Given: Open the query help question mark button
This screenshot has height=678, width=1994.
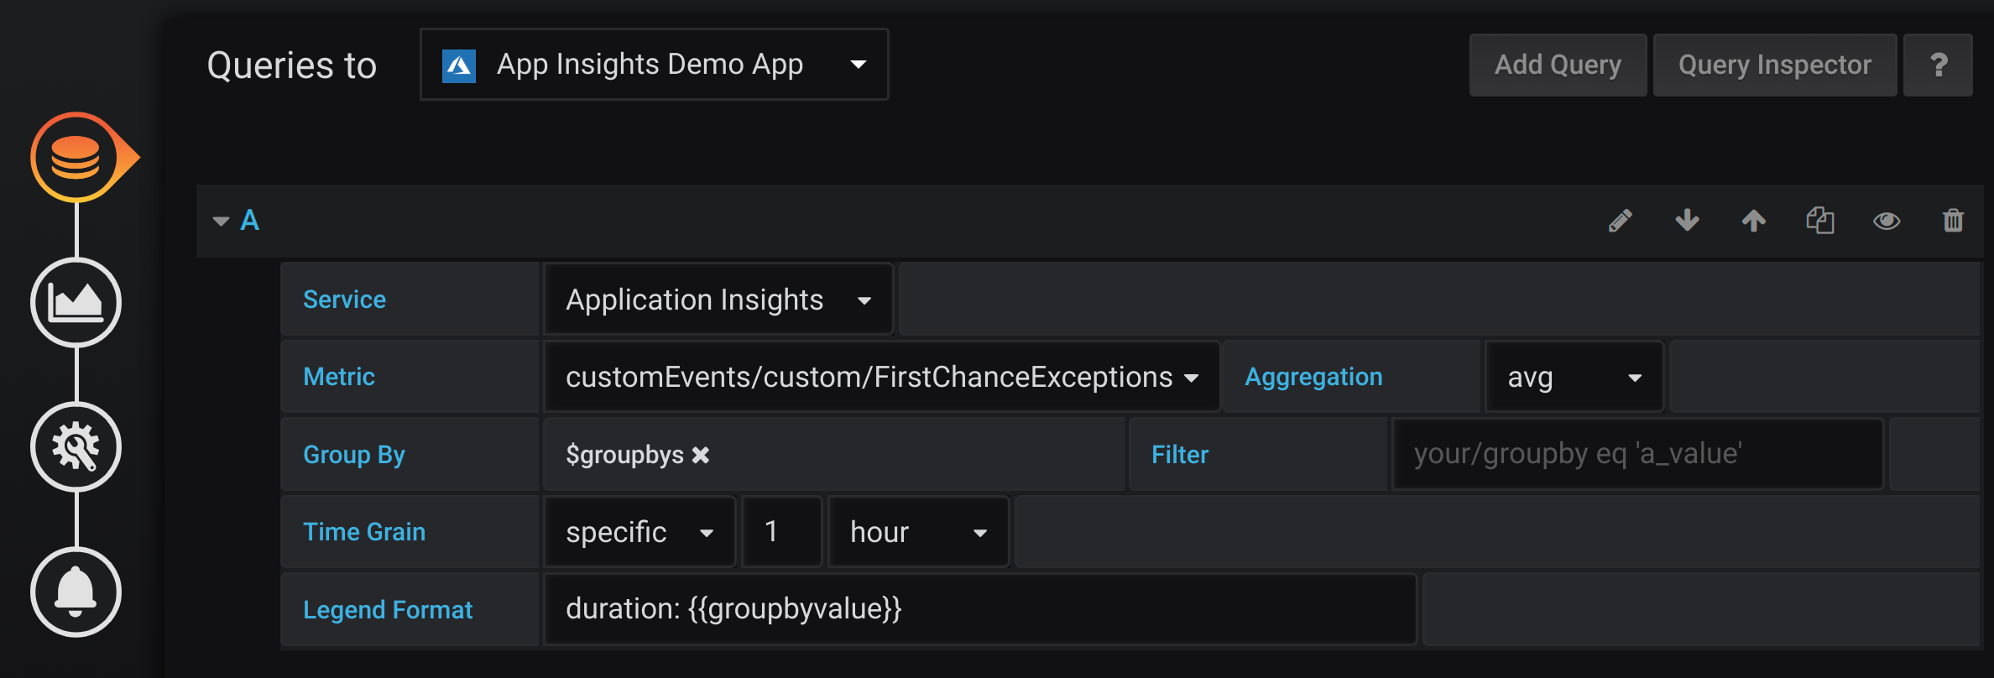Looking at the screenshot, I should [1938, 65].
